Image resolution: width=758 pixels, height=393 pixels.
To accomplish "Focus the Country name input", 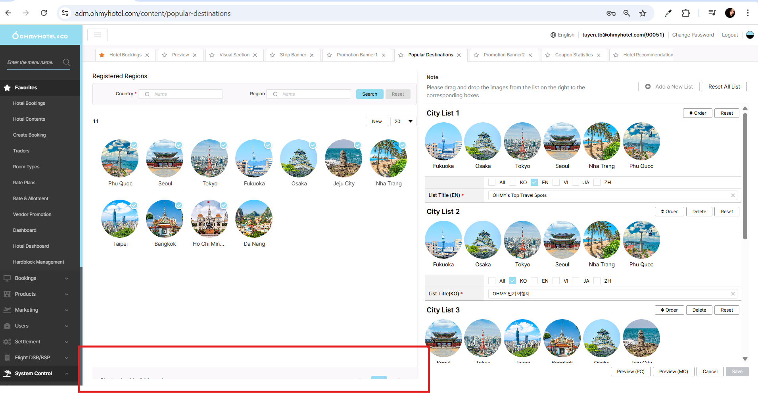I will pyautogui.click(x=180, y=94).
